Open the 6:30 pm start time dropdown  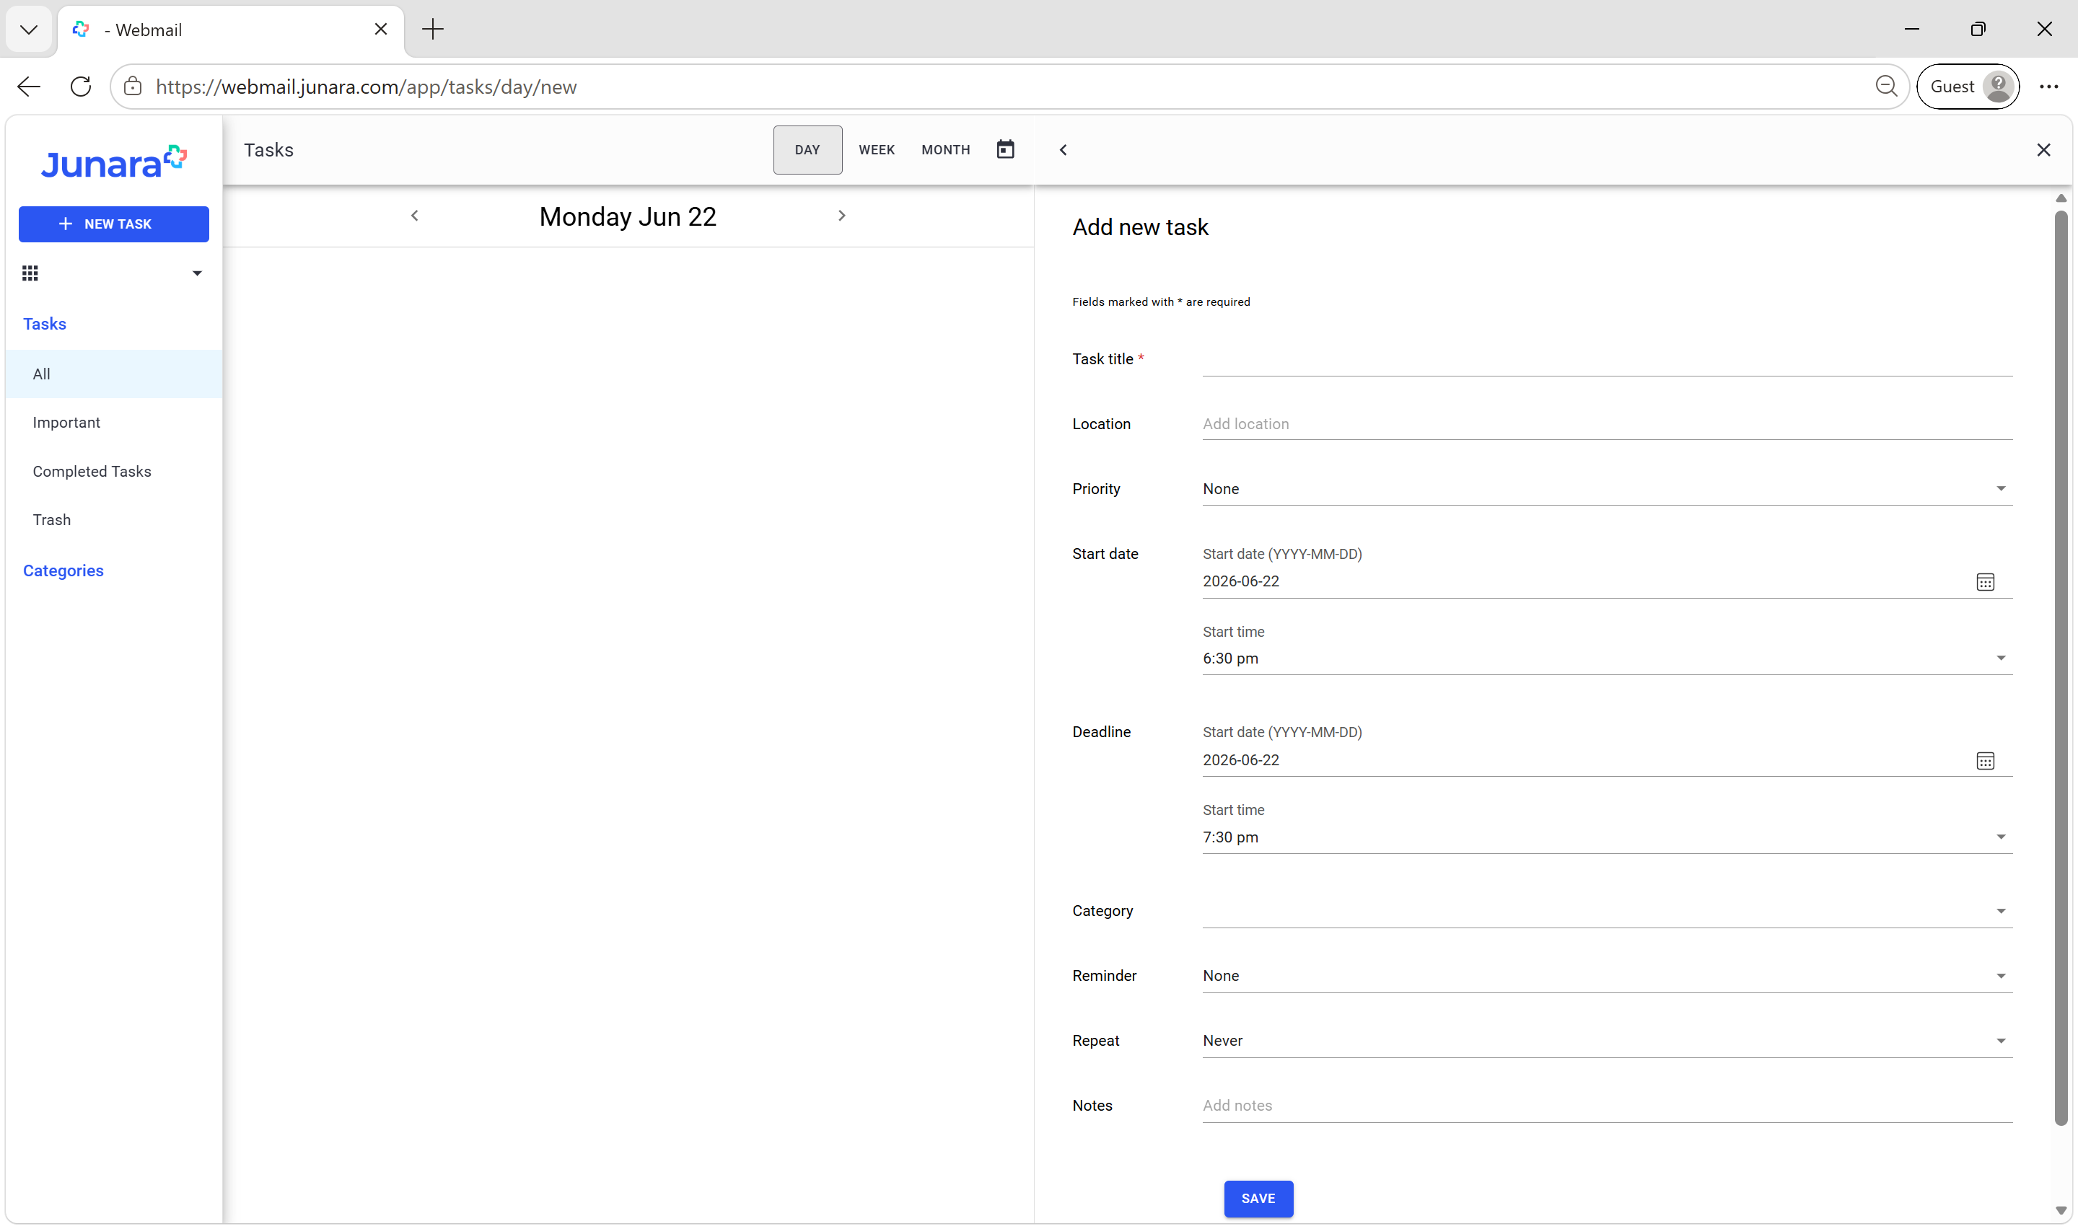(x=1607, y=658)
